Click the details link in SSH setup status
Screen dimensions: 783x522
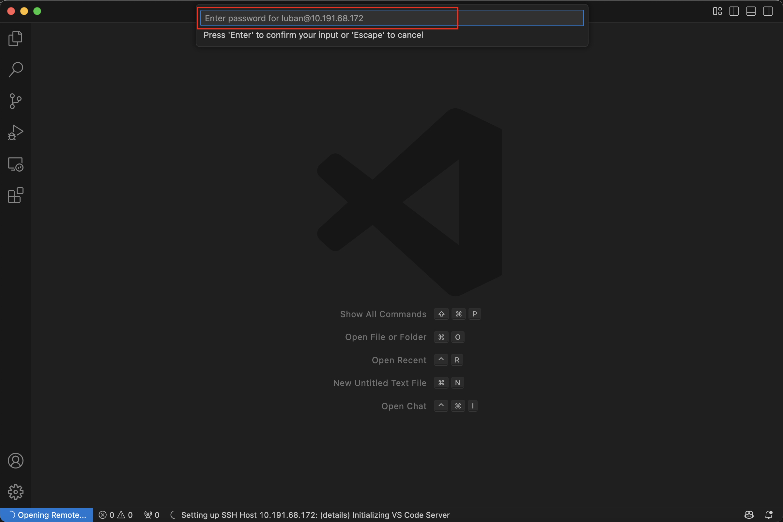pos(335,515)
